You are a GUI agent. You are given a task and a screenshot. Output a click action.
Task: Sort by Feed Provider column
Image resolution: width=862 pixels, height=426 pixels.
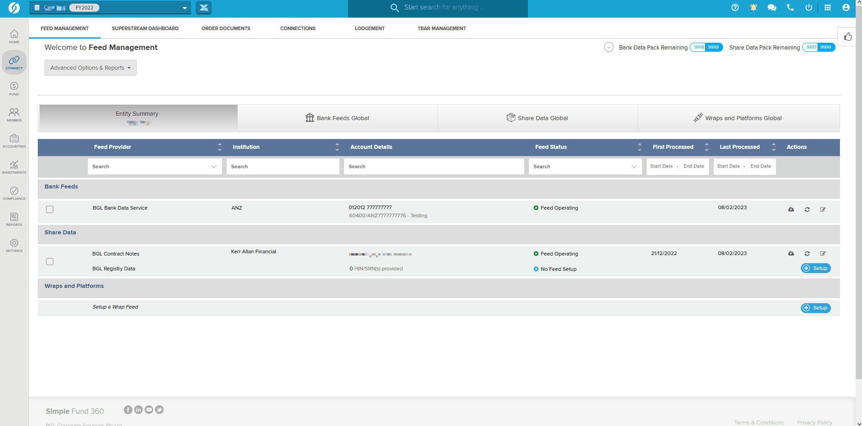click(219, 147)
